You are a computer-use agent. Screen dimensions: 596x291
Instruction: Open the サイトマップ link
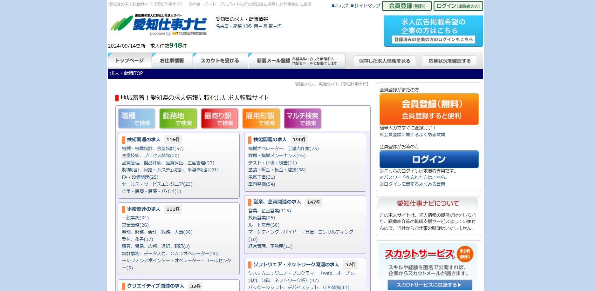(x=366, y=6)
